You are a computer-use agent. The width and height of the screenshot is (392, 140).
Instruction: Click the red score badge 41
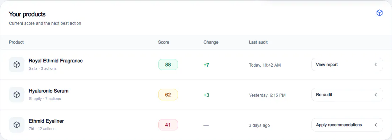coord(168,125)
